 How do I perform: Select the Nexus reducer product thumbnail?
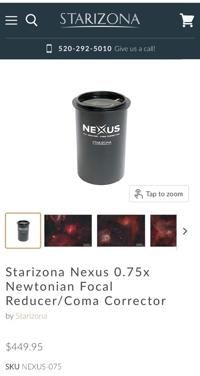pos(23,231)
